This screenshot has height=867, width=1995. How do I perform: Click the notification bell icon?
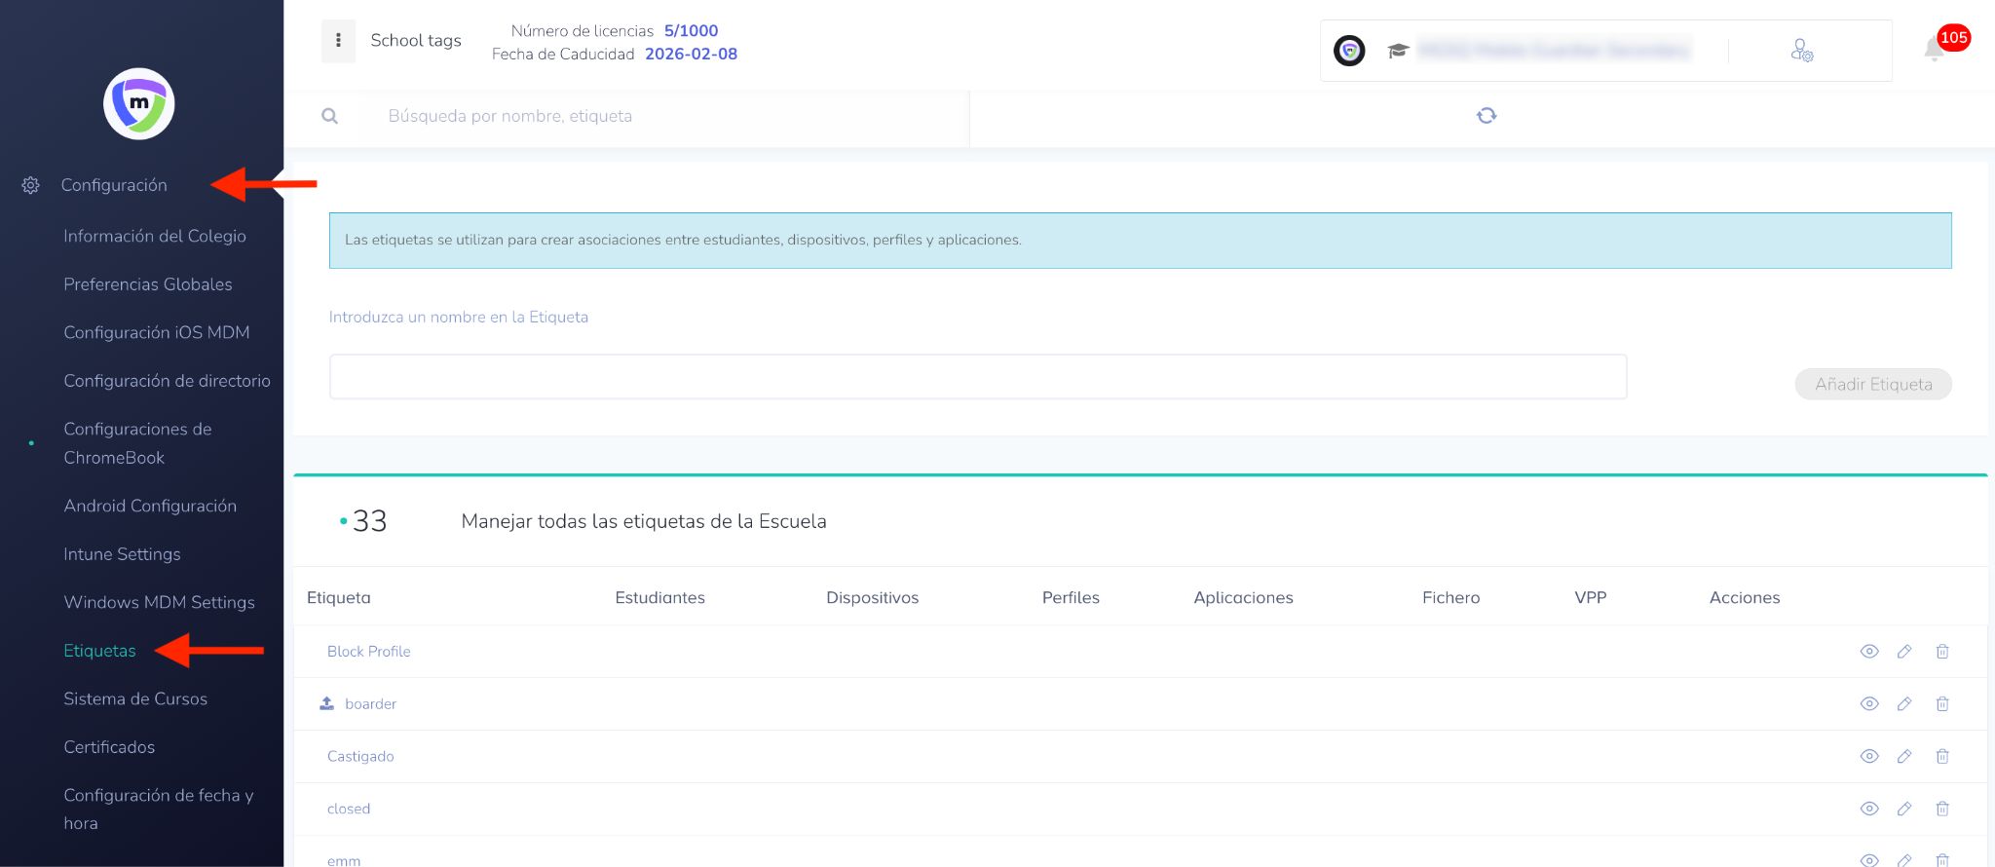pyautogui.click(x=1935, y=49)
